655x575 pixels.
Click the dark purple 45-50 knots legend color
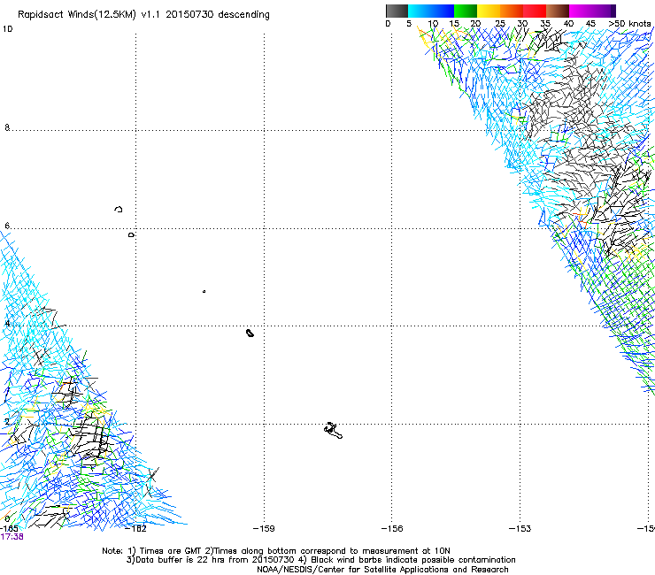pos(604,11)
